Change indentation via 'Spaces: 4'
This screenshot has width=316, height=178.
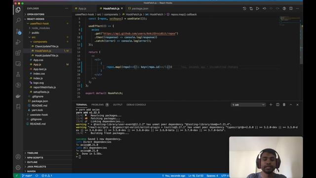[x=212, y=176]
